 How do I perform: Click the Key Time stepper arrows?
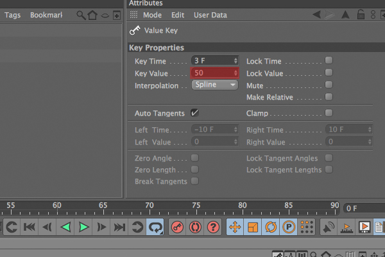235,61
